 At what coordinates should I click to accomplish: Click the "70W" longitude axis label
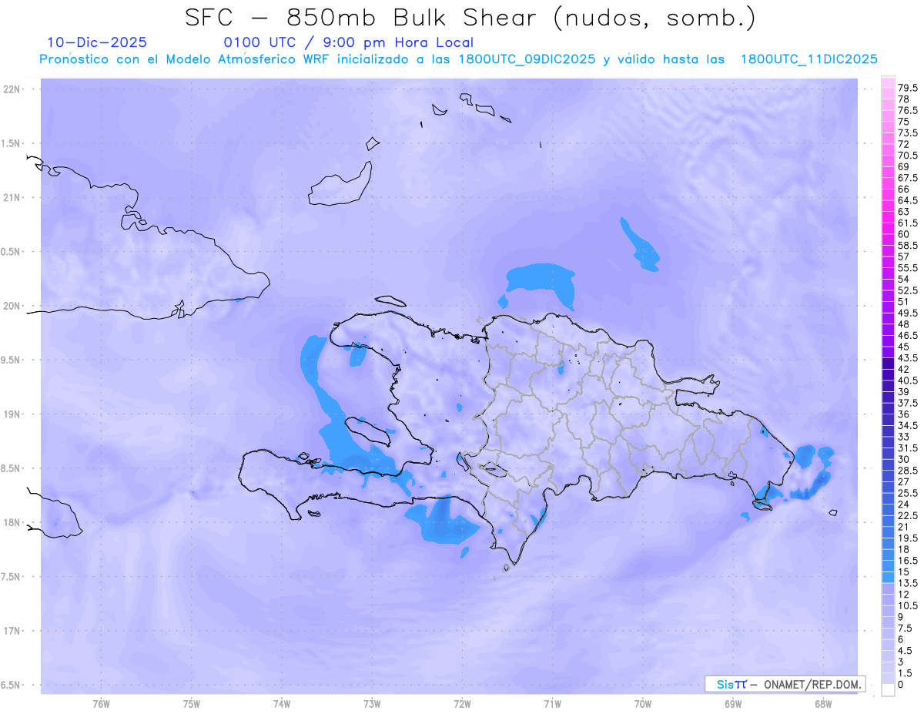pos(643,703)
